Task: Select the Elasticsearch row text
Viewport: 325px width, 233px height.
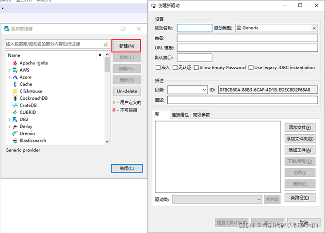Action: coord(33,140)
